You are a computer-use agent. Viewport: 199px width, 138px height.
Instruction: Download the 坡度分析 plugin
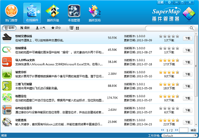188,74
